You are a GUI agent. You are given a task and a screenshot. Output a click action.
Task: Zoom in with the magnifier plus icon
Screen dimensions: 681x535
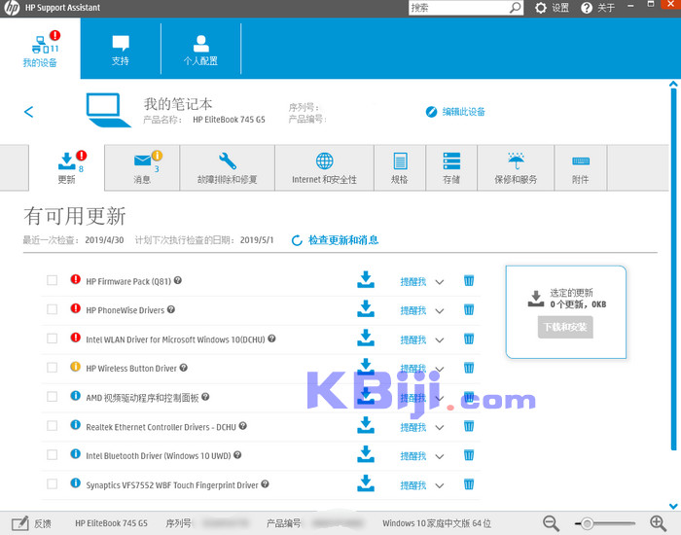(658, 523)
